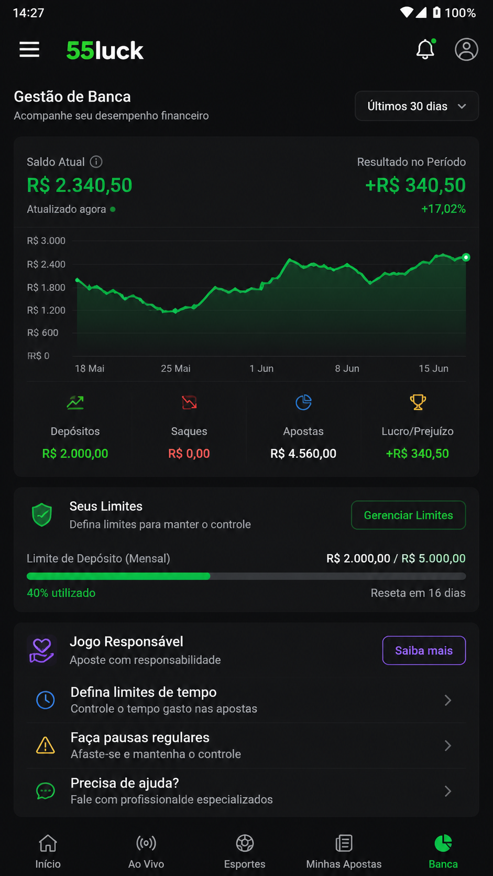Tap the Depósitos chart icon
493x876 pixels.
(75, 402)
